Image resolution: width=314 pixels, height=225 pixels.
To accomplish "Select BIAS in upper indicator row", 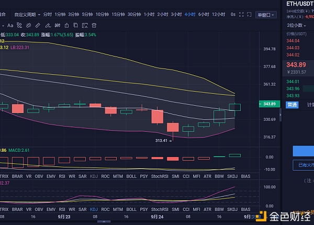I will tap(245, 176).
